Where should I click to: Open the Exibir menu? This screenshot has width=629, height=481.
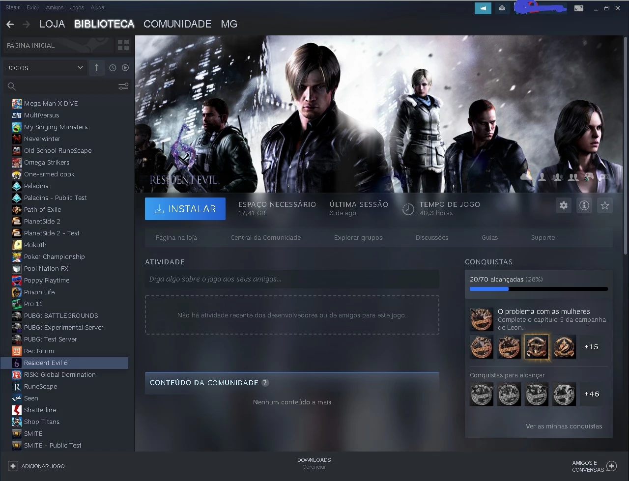tap(33, 7)
